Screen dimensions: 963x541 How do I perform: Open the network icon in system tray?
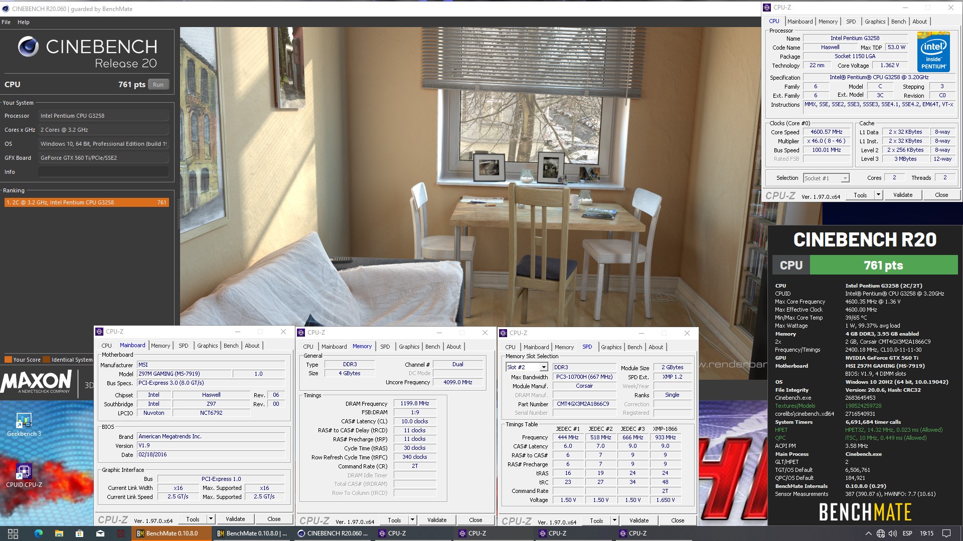click(x=881, y=533)
